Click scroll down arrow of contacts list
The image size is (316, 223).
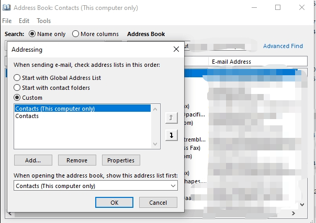[x=302, y=205]
